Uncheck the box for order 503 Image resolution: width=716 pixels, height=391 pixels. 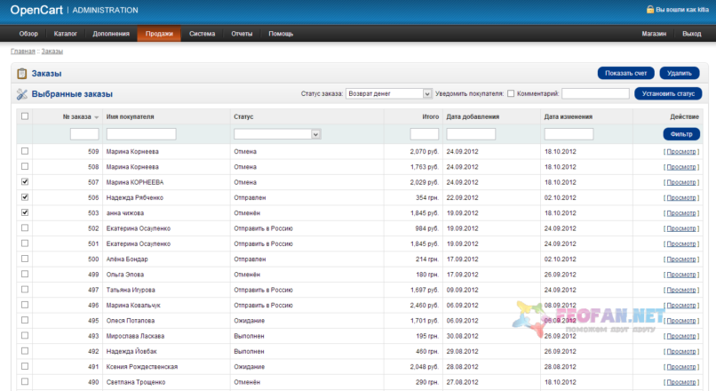(25, 212)
